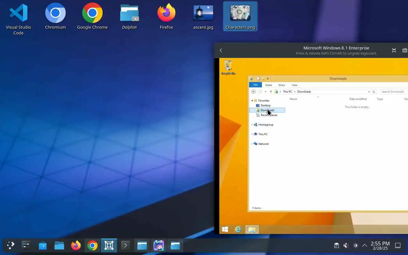This screenshot has width=408, height=255.
Task: Open the Recycle Bin in Windows guest
Action: click(228, 67)
